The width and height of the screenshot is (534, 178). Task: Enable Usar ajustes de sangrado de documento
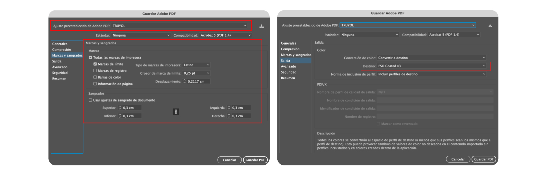[90, 100]
